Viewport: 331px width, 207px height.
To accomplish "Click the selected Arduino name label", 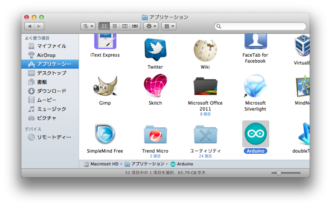I will pyautogui.click(x=255, y=151).
